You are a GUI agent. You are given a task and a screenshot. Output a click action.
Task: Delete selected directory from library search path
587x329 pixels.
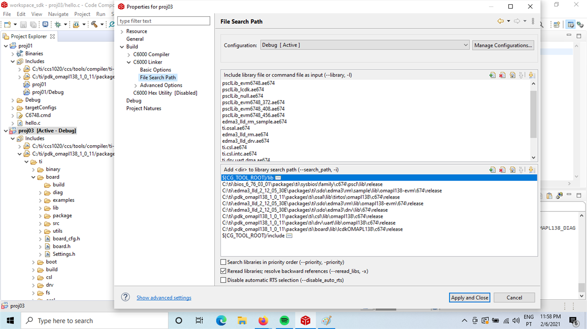pyautogui.click(x=502, y=170)
